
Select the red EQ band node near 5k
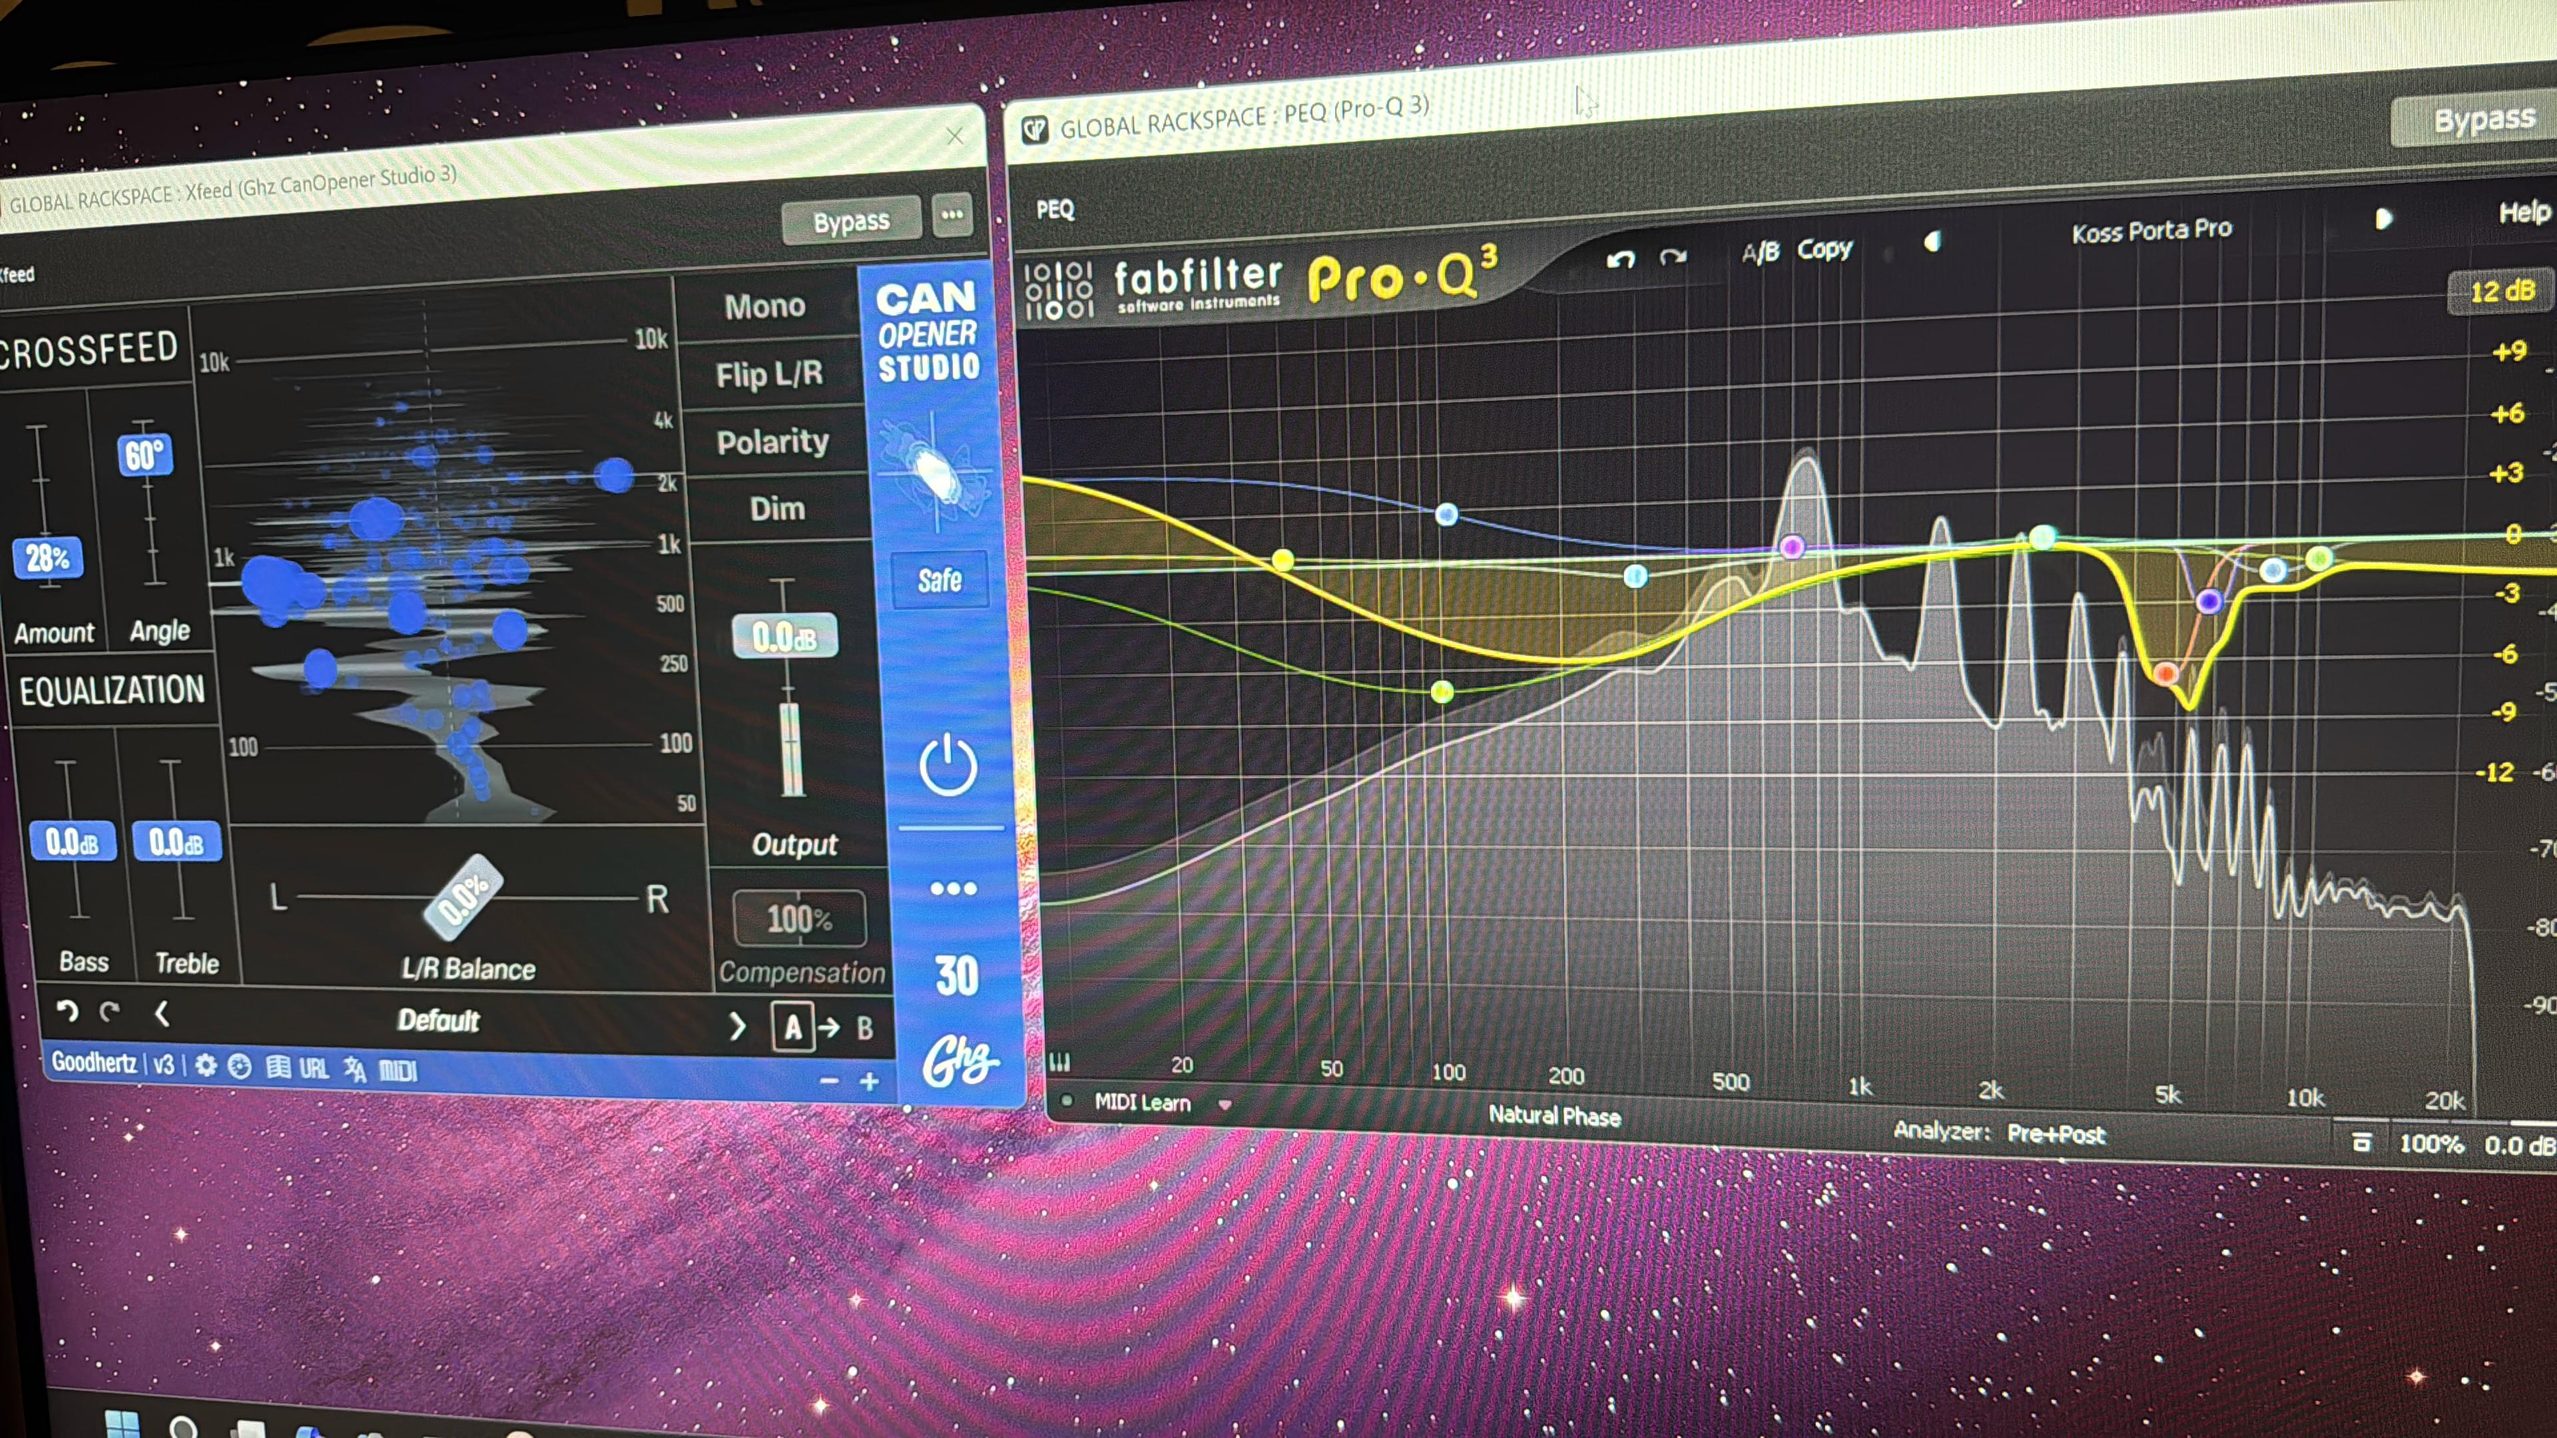click(2165, 674)
